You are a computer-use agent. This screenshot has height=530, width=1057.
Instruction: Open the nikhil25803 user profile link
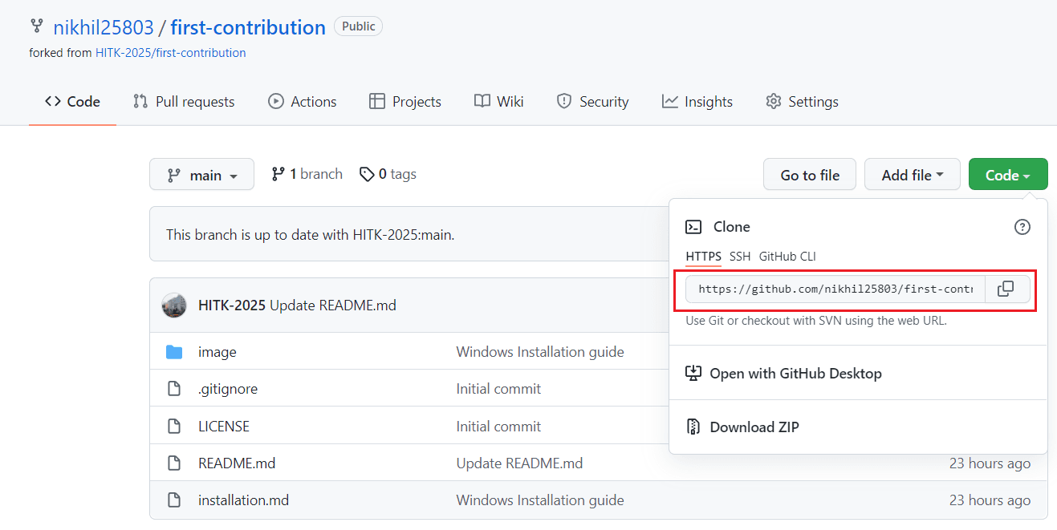pos(104,27)
